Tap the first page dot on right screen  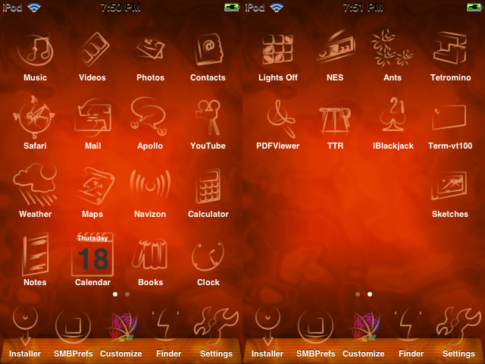point(358,294)
